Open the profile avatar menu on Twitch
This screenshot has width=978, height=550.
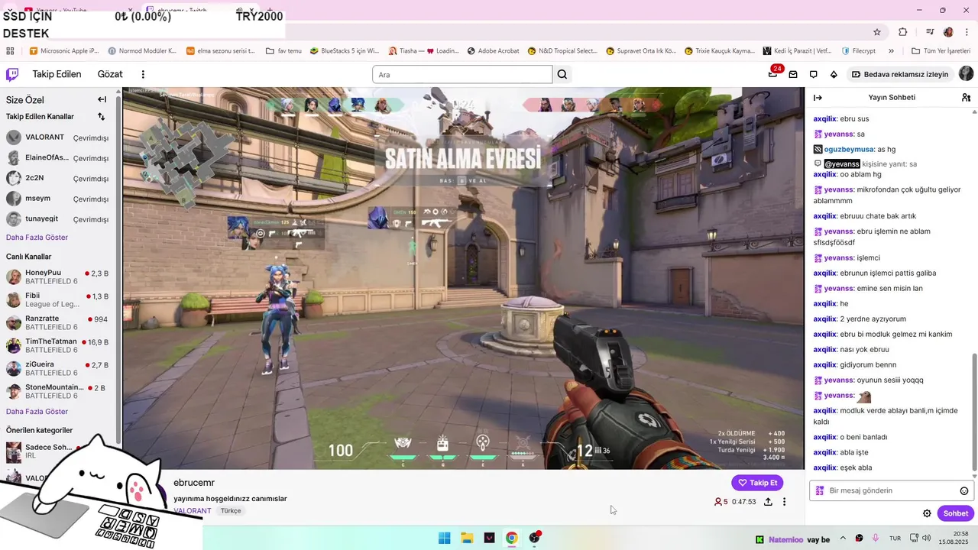point(966,74)
